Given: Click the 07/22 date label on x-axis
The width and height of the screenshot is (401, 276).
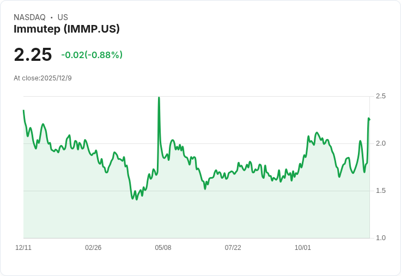Looking at the screenshot, I should 233,248.
